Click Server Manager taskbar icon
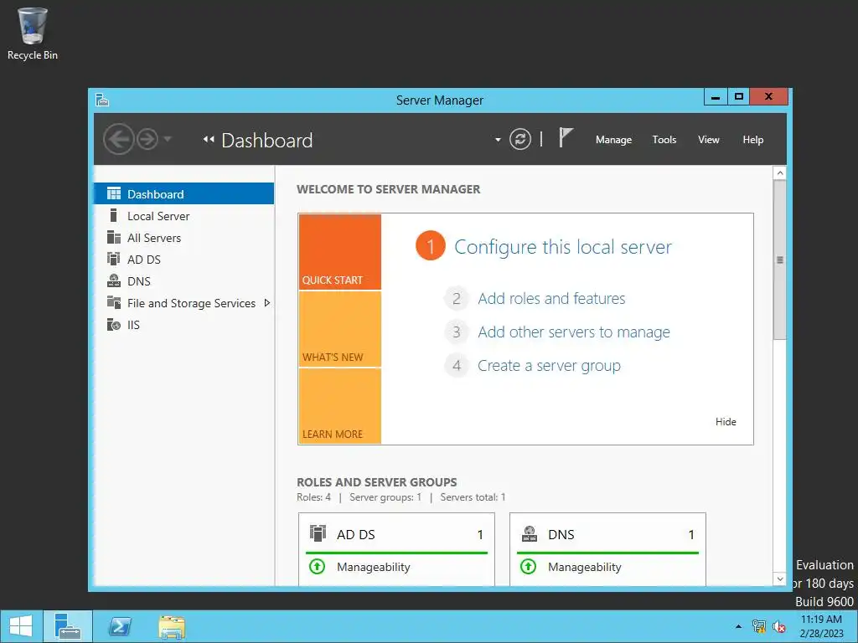Image resolution: width=858 pixels, height=643 pixels. pos(68,626)
